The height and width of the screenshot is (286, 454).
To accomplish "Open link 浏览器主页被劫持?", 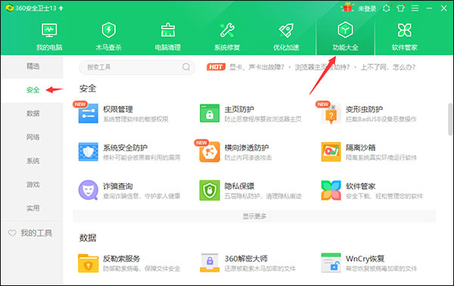I will [x=322, y=67].
